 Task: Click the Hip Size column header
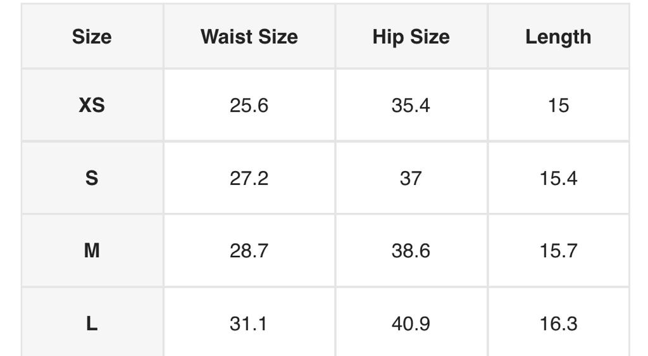(x=411, y=37)
